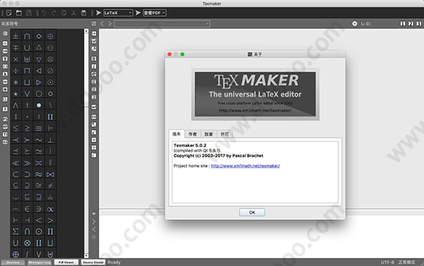Click the UTF-8 encoding in status bar
Screen dimensions: 424x266
click(x=387, y=262)
